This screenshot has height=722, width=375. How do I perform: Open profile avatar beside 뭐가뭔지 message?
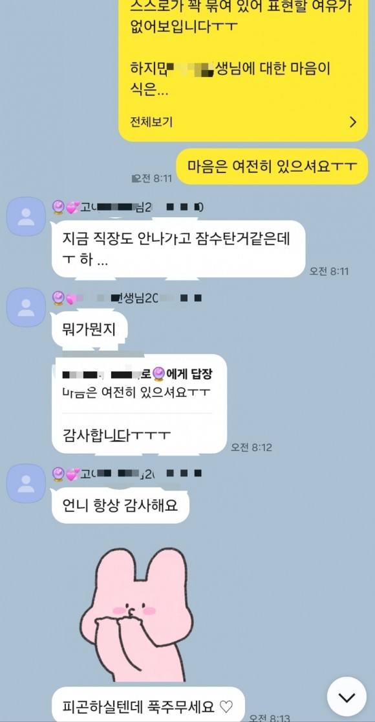tap(27, 308)
